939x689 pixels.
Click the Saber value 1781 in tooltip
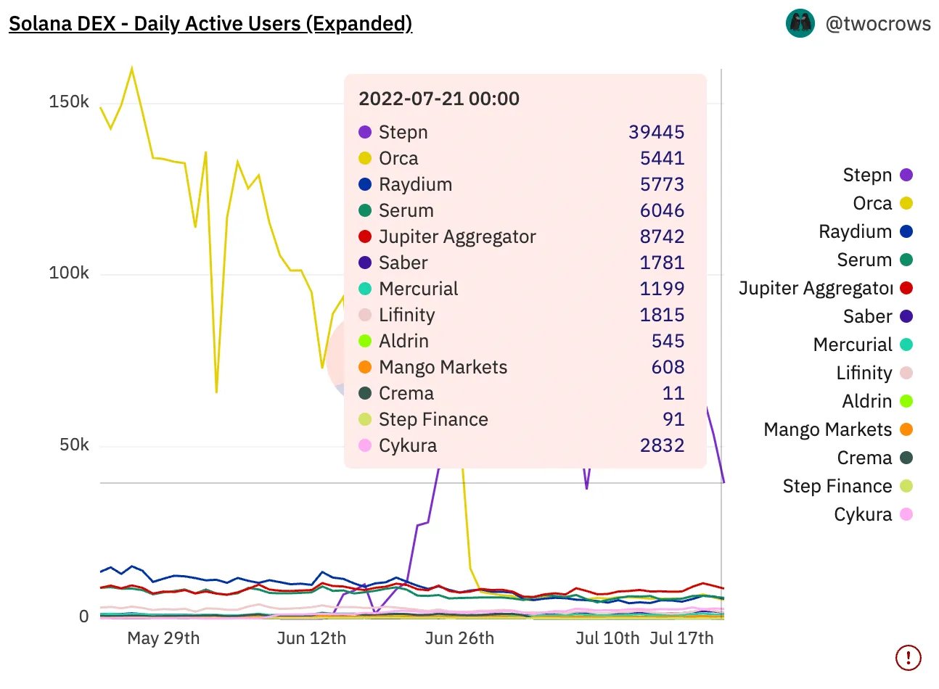[662, 263]
